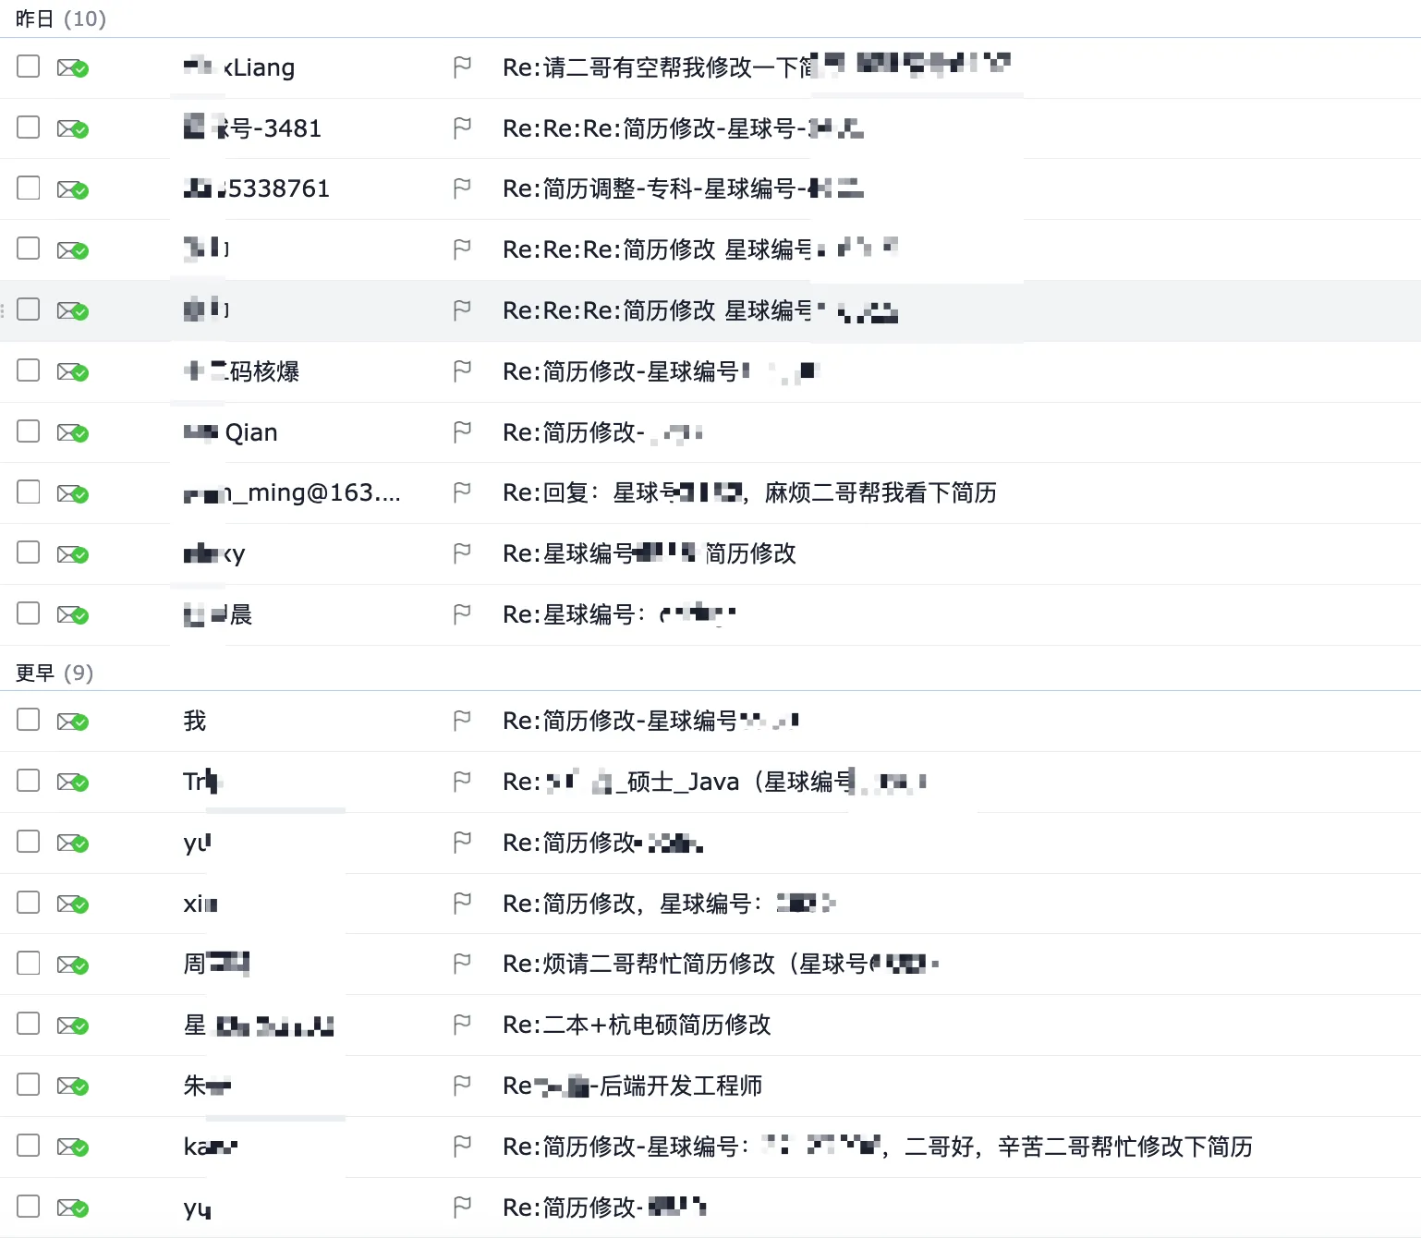Select the checkbox for xLiang's email
The width and height of the screenshot is (1421, 1238).
pos(29,67)
